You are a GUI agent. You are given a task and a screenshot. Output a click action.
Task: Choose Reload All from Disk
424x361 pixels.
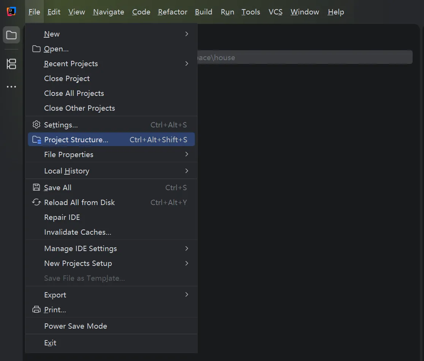pos(111,202)
